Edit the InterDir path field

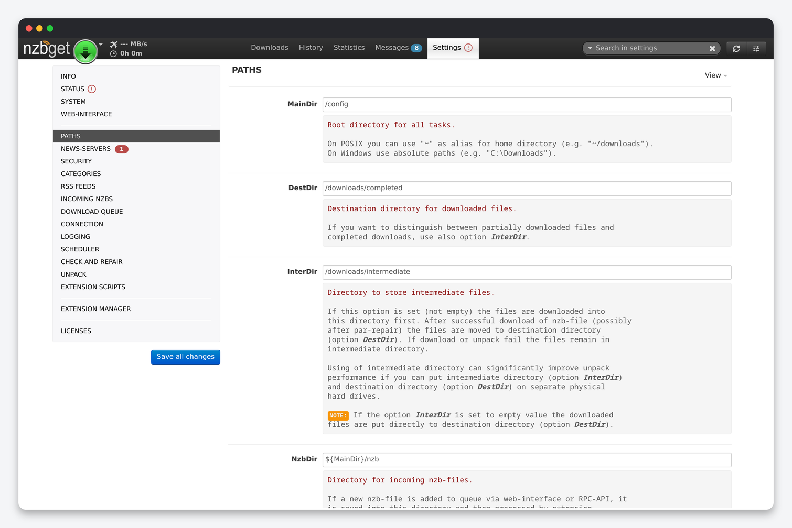click(527, 272)
